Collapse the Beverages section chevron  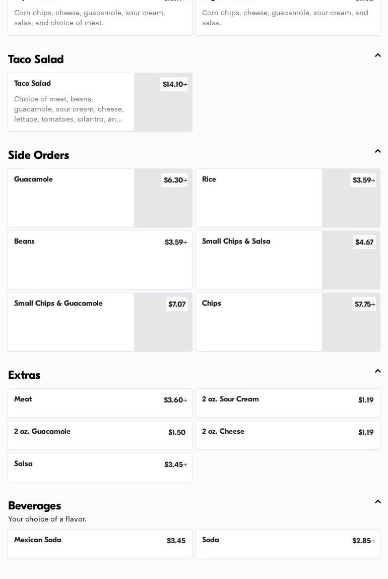[x=377, y=502]
